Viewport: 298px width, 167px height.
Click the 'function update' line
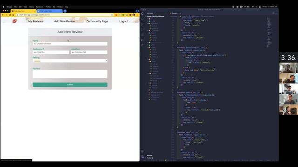(190, 92)
